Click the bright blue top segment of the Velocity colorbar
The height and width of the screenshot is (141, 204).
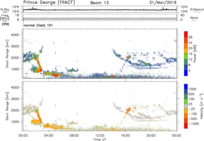click(x=186, y=87)
